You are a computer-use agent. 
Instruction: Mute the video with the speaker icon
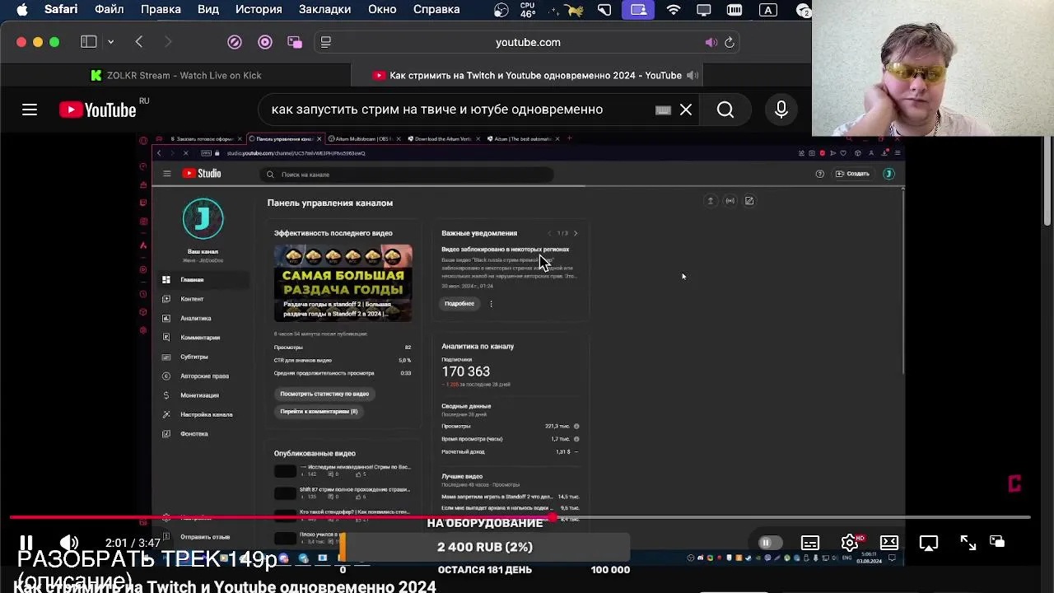tap(70, 543)
